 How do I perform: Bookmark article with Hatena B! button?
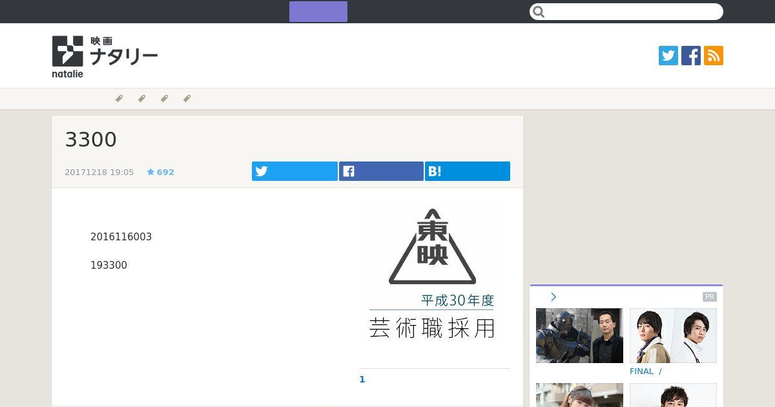pyautogui.click(x=468, y=171)
